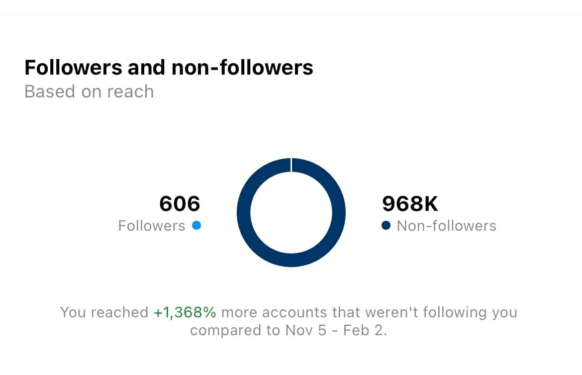This screenshot has height=375, width=582.
Task: Click the "Non-followers" legend label
Action: pos(447,226)
